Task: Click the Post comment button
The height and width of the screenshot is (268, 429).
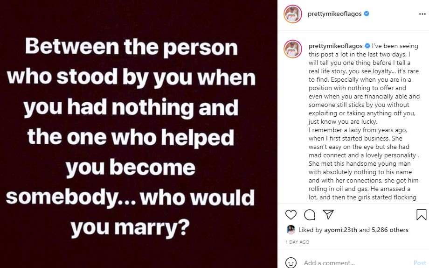Action: (420, 263)
